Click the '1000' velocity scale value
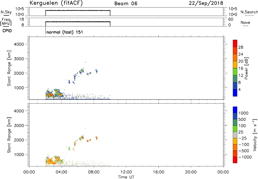Screen dimensions: 258x179 243,113
